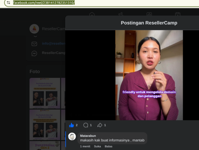Open ResellerCamp page name in background
The height and width of the screenshot is (150, 199).
tap(53, 29)
